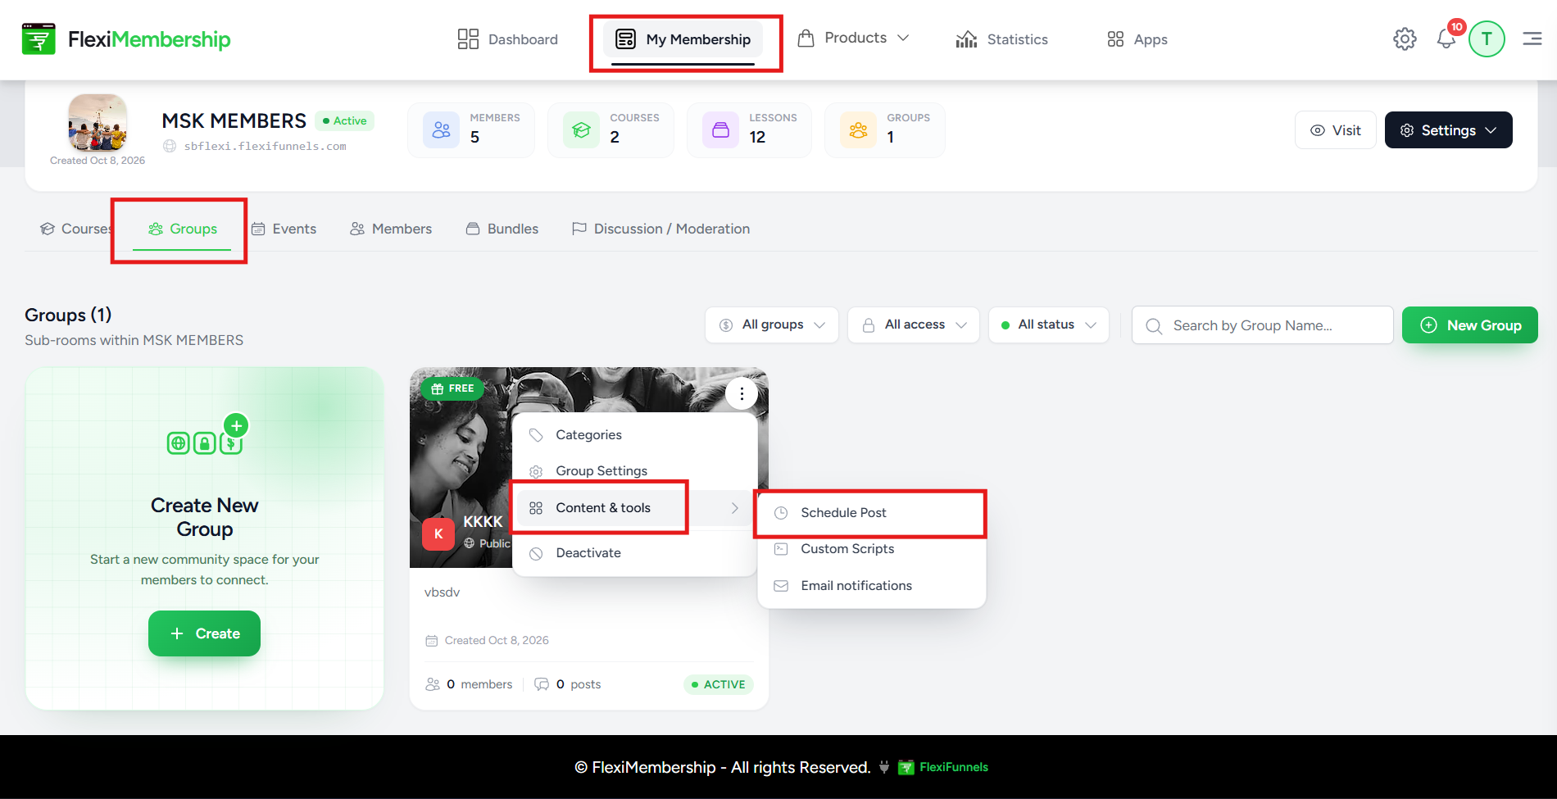
Task: Switch to Discussion / Moderation tab
Action: pyautogui.click(x=660, y=229)
